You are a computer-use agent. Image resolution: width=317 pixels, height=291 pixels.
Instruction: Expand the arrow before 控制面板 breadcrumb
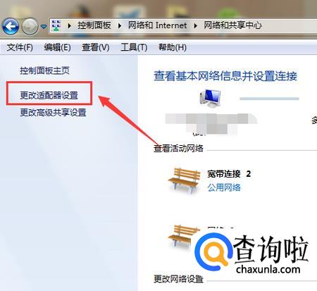[x=69, y=25]
